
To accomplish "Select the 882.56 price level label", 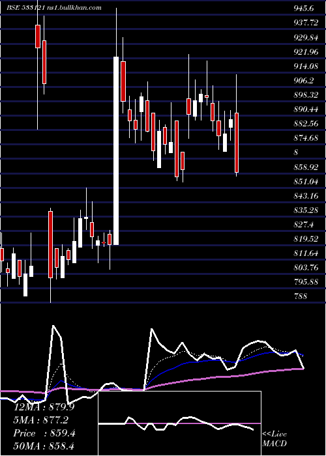I will click(306, 124).
